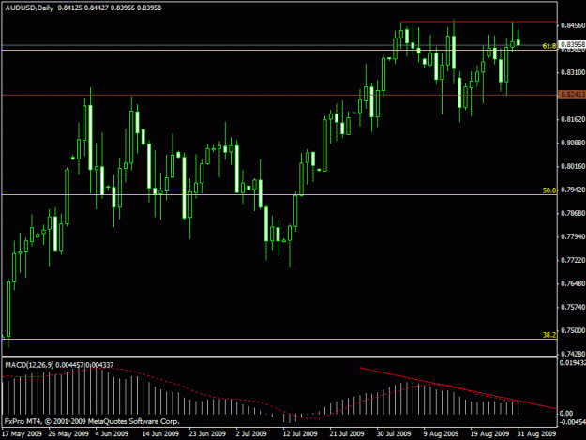Viewport: 586px width, 440px height.
Task: Click the 26 May 2009 date label
Action: (x=68, y=434)
